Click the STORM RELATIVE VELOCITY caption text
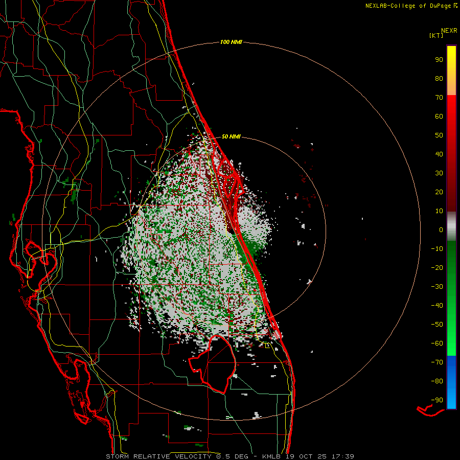The image size is (460, 460). click(x=159, y=456)
